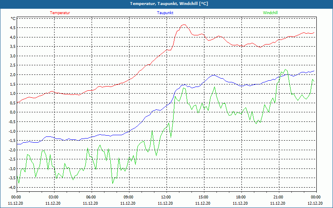Viewport: 333px width, 208px height.
Task: Click the 1,5 y-axis value
Action: [12, 84]
